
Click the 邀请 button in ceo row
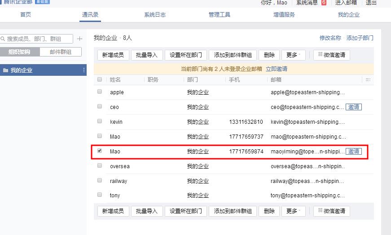pos(354,107)
